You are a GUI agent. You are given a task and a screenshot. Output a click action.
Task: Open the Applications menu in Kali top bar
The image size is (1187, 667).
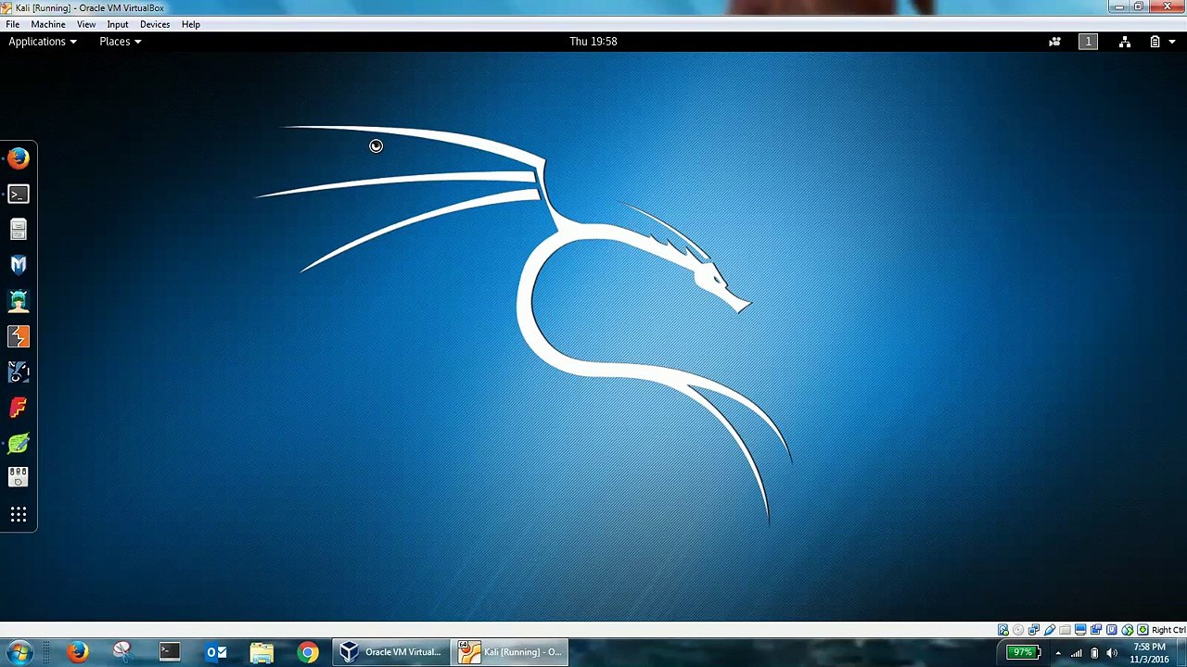[x=43, y=42]
